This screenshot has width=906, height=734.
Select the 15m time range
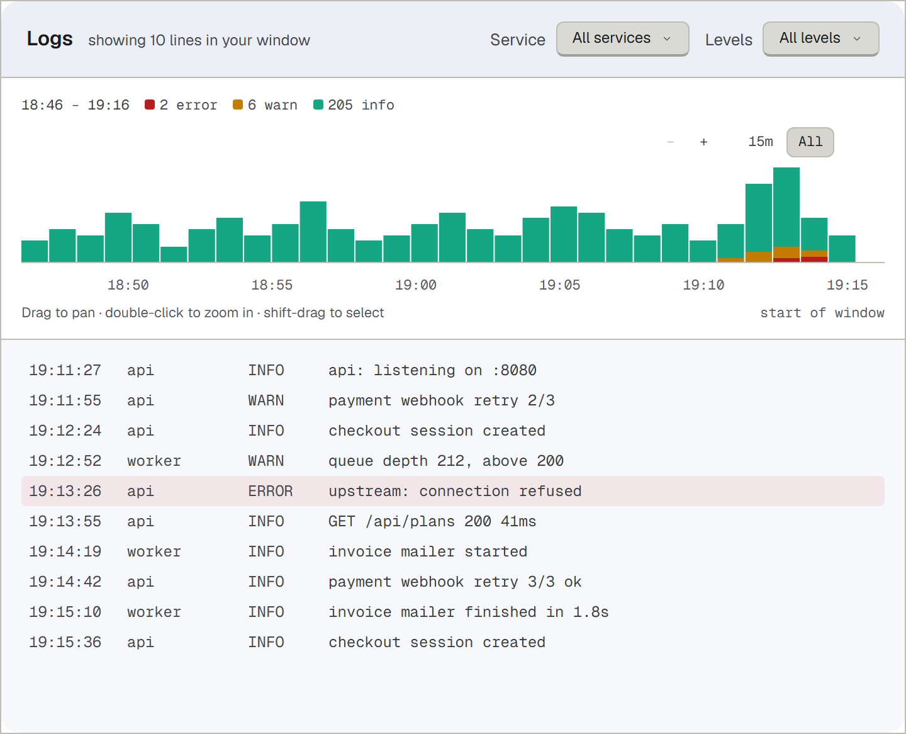tap(761, 142)
